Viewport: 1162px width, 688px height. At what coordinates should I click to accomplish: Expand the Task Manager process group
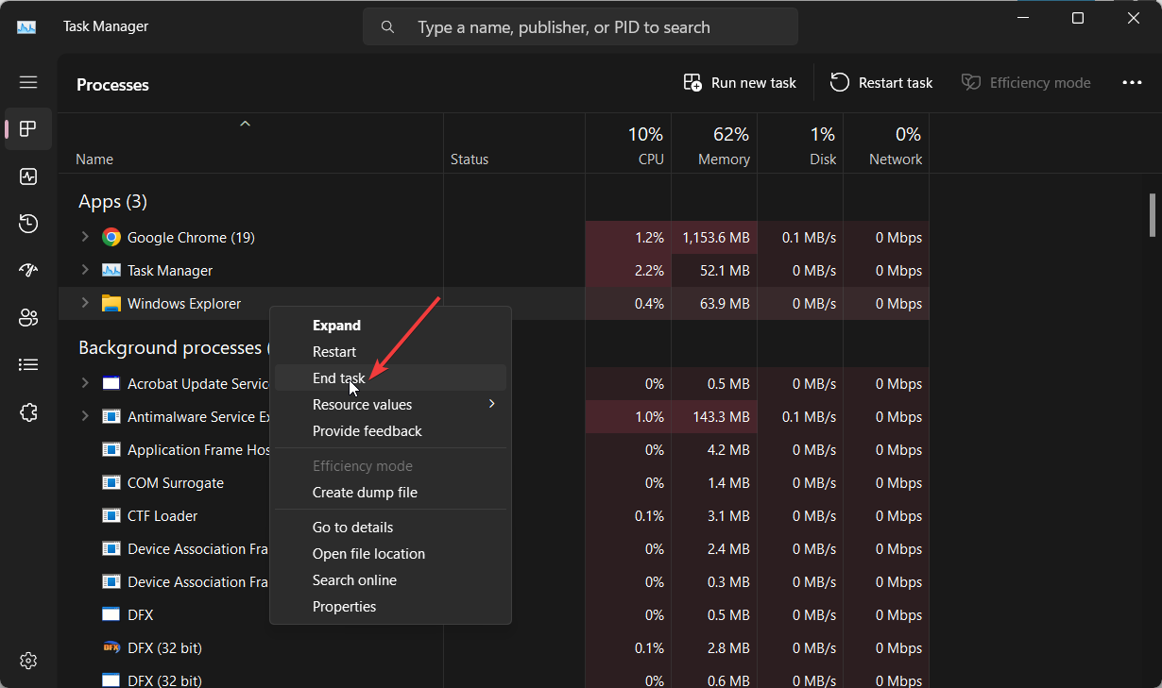84,271
